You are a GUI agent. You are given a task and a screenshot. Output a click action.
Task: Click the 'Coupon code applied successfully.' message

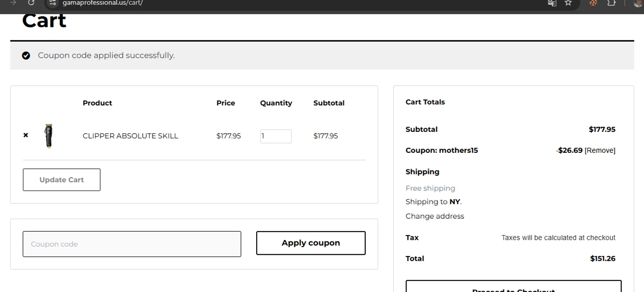coord(106,55)
